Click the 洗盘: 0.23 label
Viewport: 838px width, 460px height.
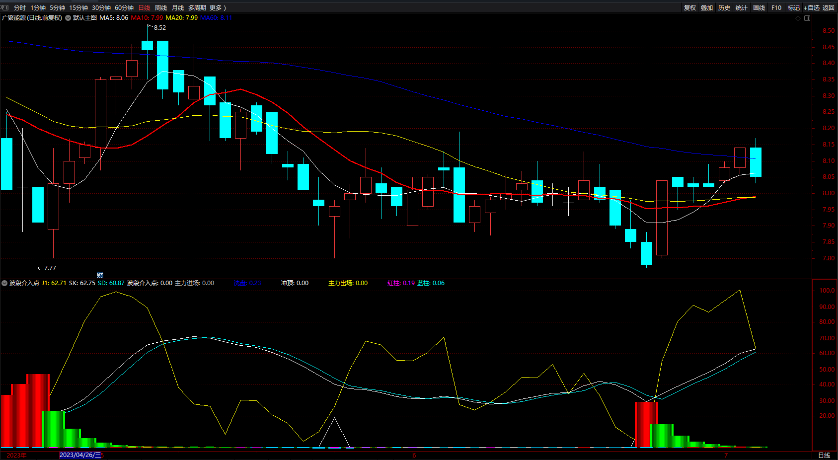click(247, 283)
